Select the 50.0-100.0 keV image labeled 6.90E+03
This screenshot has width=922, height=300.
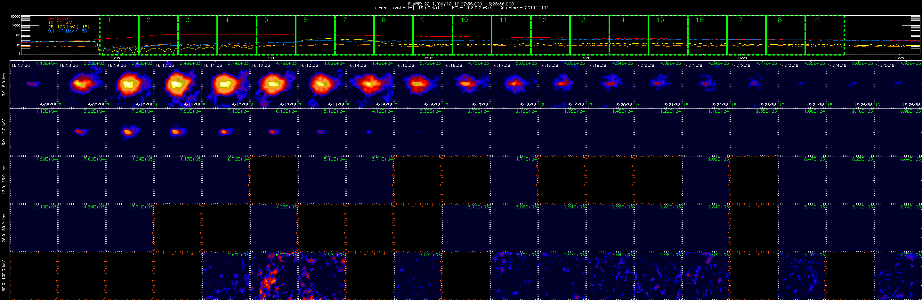point(274,276)
